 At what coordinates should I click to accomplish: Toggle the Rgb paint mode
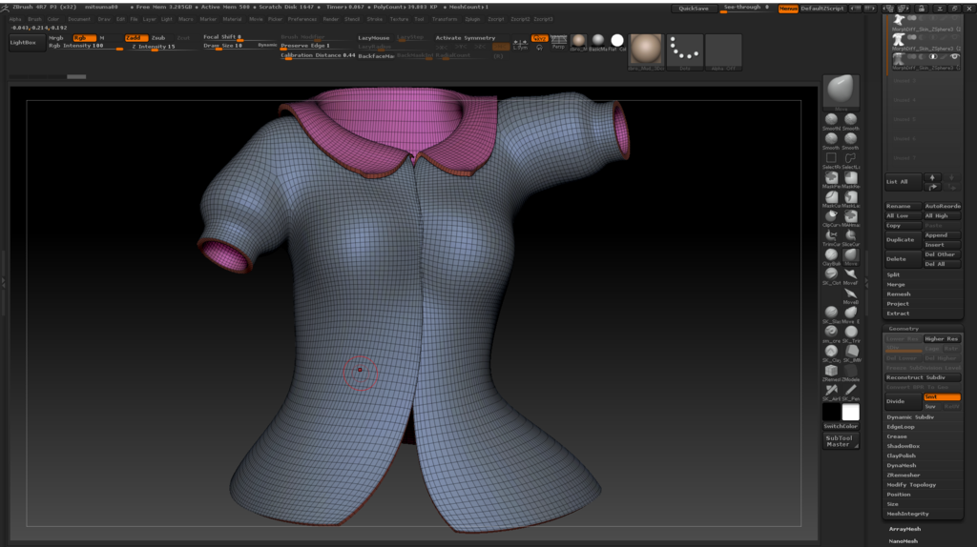coord(83,38)
